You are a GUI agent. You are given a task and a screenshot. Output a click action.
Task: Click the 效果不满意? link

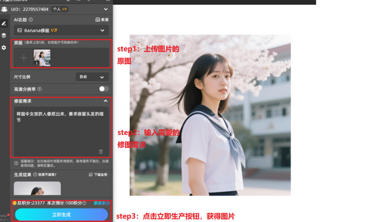coord(47,174)
